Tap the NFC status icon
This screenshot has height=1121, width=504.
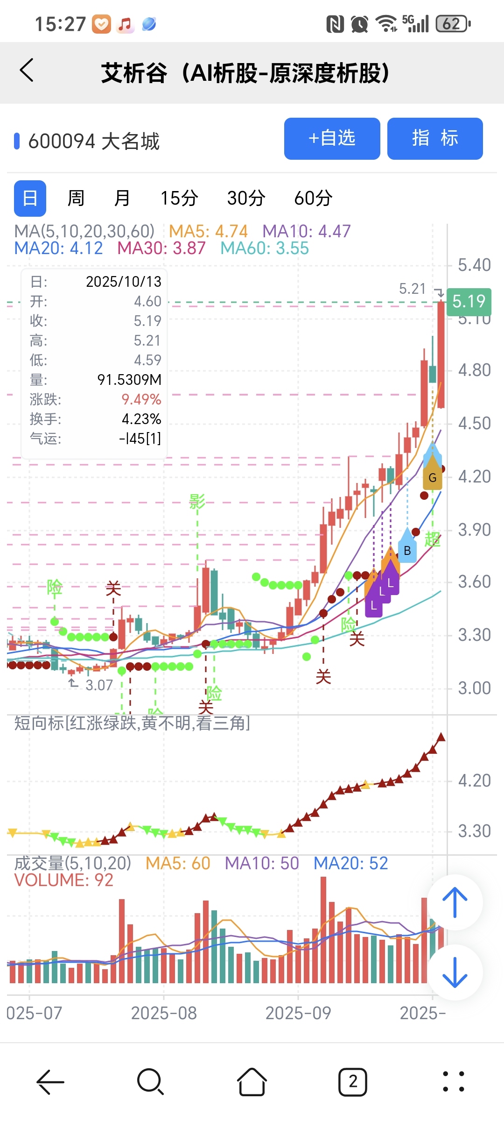[x=335, y=24]
